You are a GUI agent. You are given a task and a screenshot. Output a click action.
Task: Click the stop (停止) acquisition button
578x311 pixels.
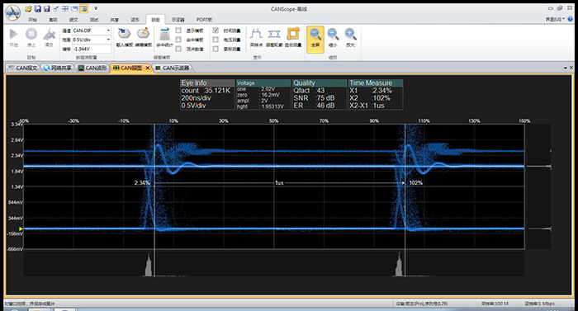[x=31, y=35]
